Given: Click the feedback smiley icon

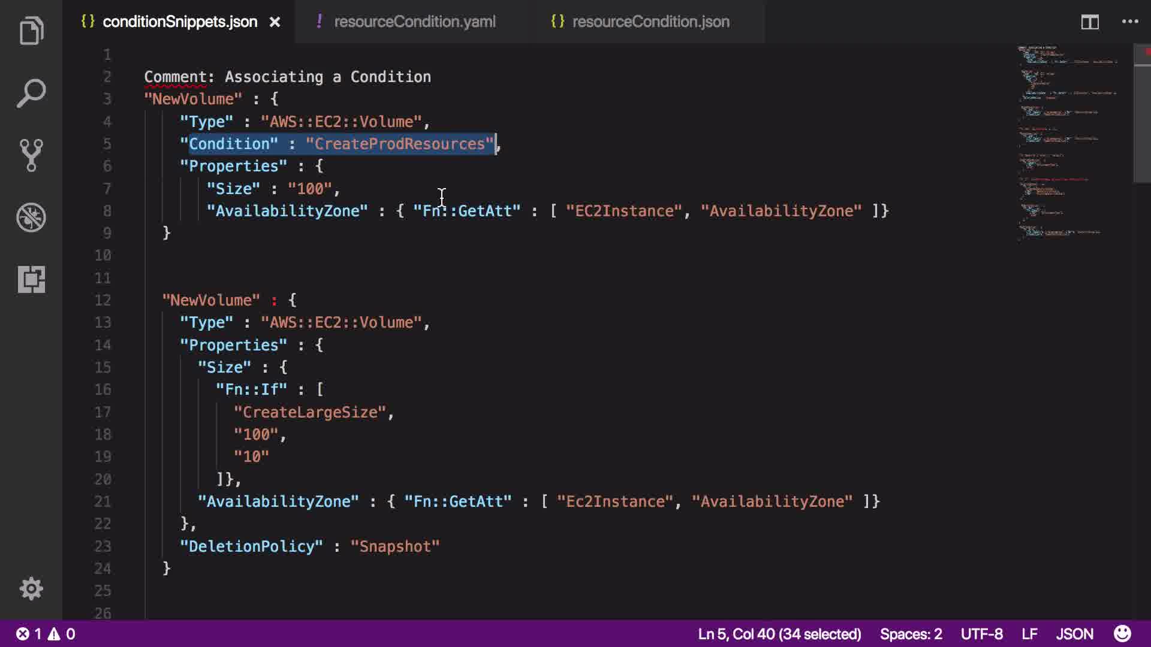Looking at the screenshot, I should point(1122,634).
